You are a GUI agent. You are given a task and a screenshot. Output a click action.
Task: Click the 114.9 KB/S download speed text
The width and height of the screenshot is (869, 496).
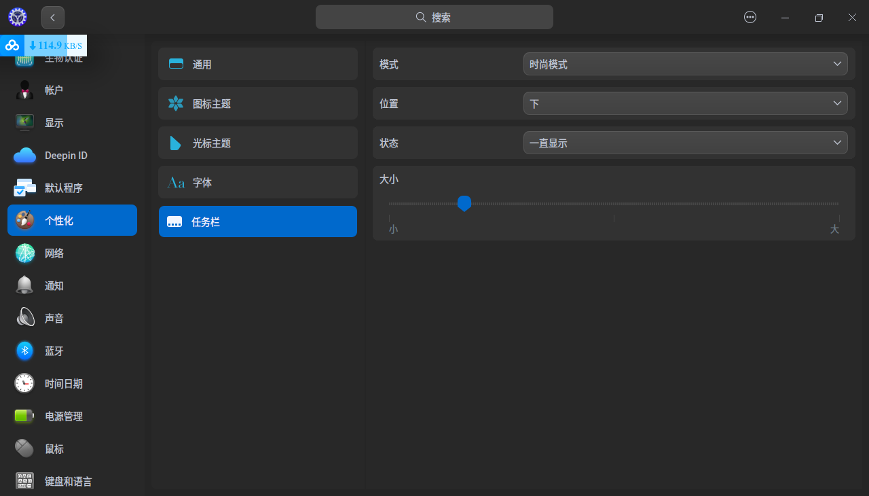pos(55,46)
